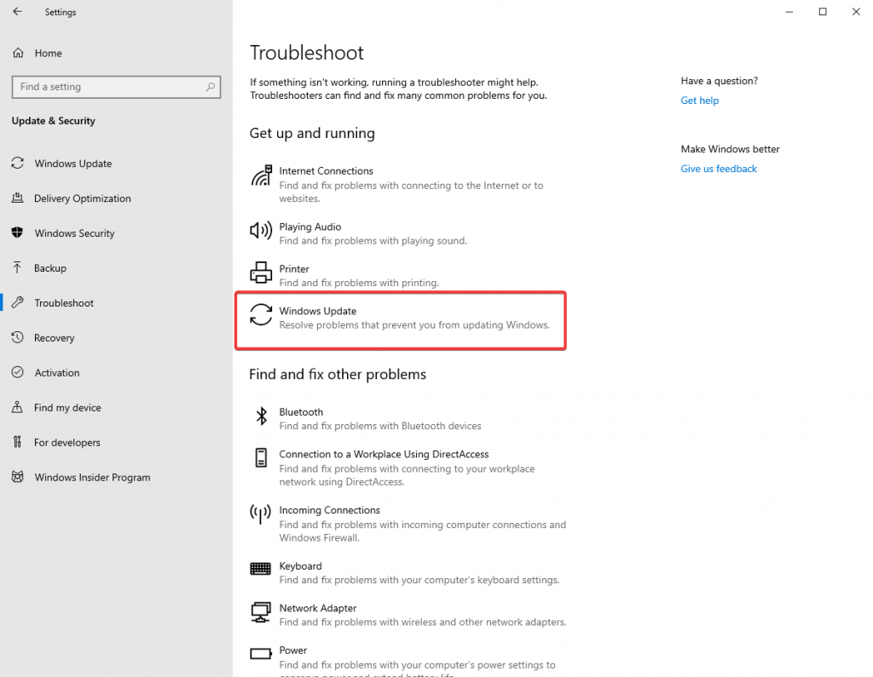Click the Activation checkmark circle icon
The height and width of the screenshot is (677, 873).
coord(18,372)
